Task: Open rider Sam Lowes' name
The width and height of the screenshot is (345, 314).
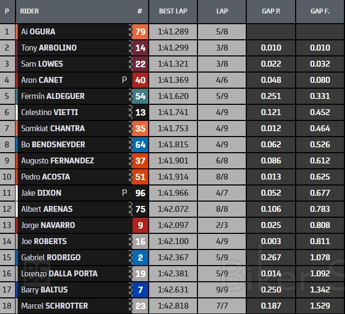Action: tap(42, 64)
